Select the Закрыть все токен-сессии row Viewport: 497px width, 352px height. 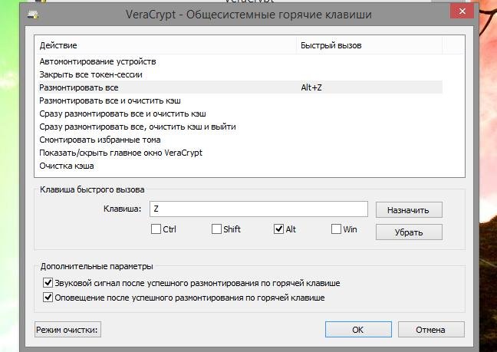tap(91, 74)
